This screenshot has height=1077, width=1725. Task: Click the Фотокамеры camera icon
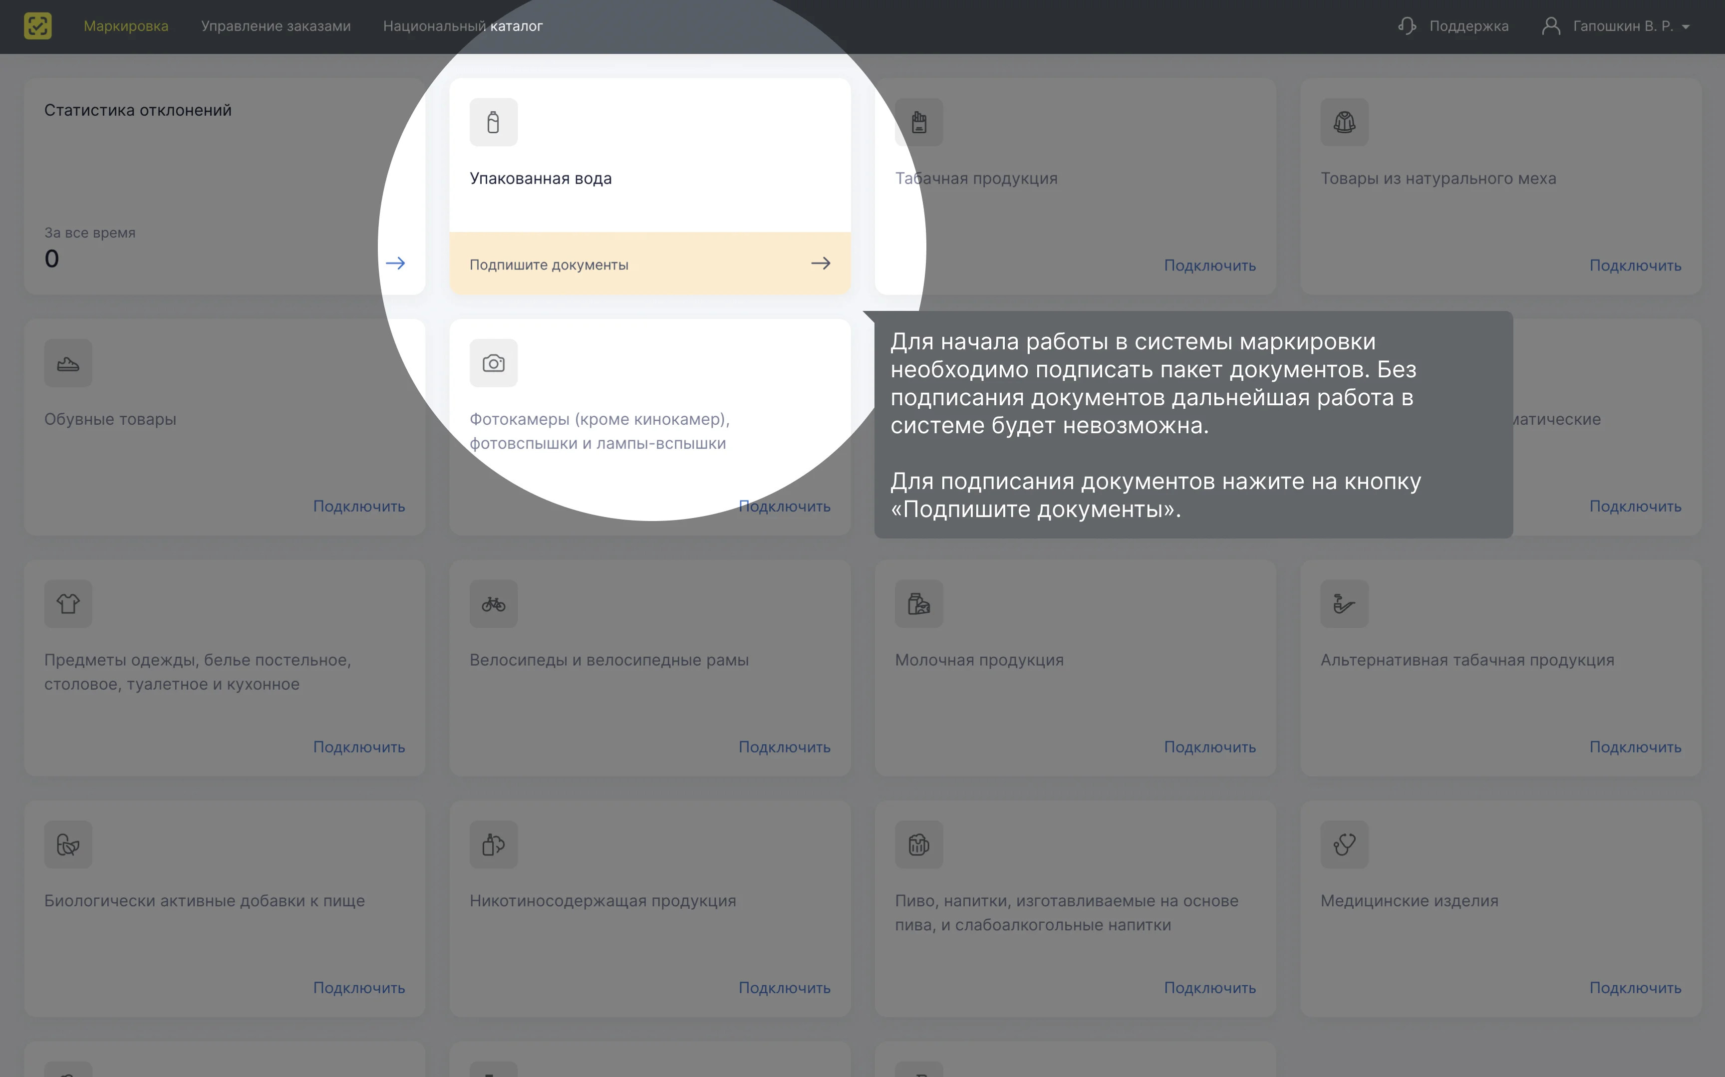pos(494,363)
